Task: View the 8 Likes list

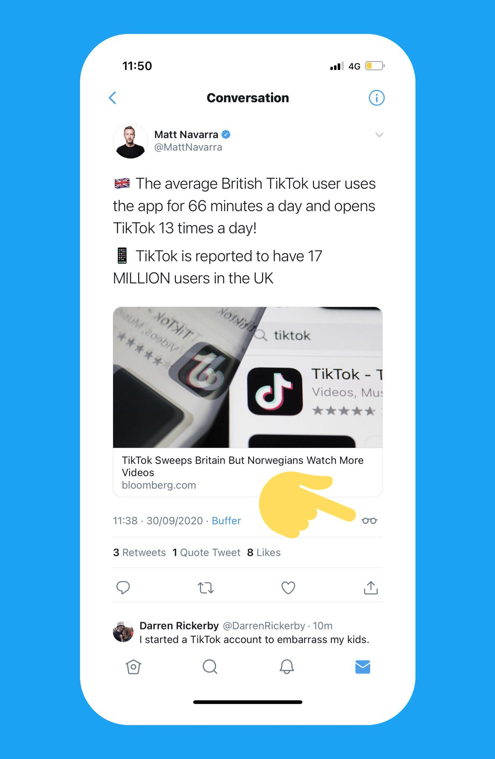Action: [264, 552]
